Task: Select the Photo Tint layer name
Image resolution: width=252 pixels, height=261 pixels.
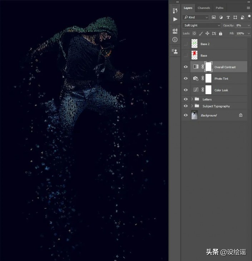Action: [x=221, y=79]
